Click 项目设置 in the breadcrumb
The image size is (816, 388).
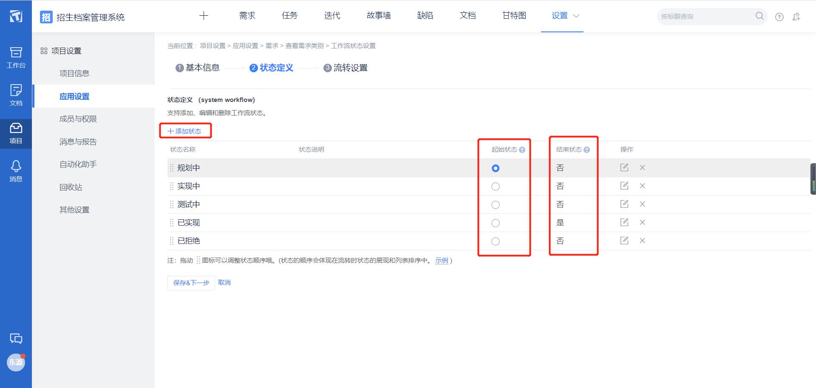pyautogui.click(x=212, y=46)
